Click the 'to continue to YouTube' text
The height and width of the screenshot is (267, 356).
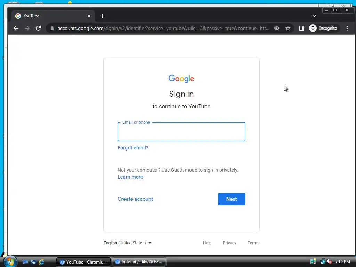tap(181, 106)
